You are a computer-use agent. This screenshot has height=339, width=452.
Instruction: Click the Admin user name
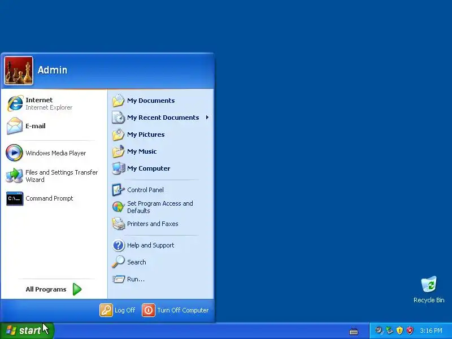53,69
